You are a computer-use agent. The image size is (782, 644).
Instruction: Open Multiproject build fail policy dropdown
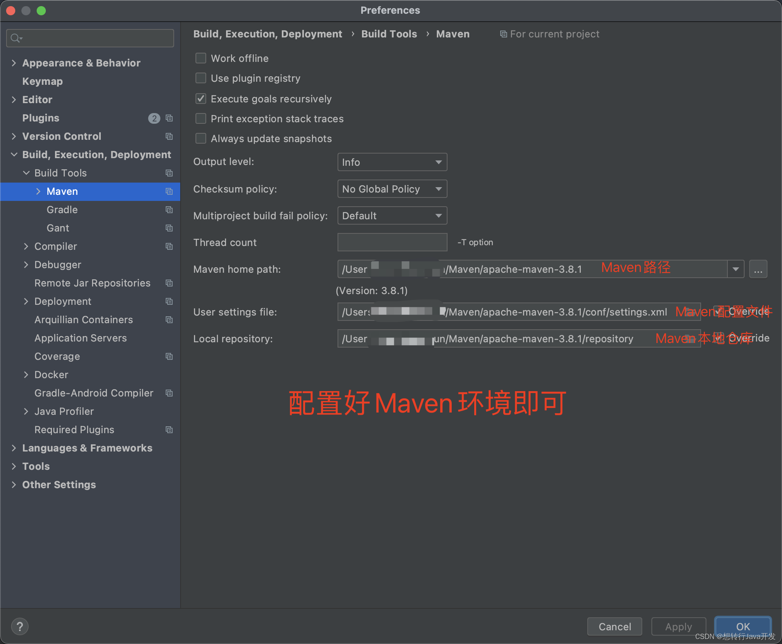click(x=392, y=216)
